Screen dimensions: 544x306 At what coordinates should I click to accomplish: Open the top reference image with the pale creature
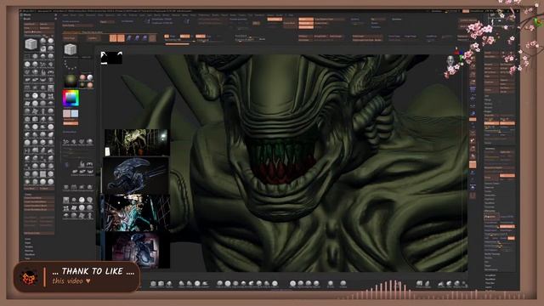(137, 142)
